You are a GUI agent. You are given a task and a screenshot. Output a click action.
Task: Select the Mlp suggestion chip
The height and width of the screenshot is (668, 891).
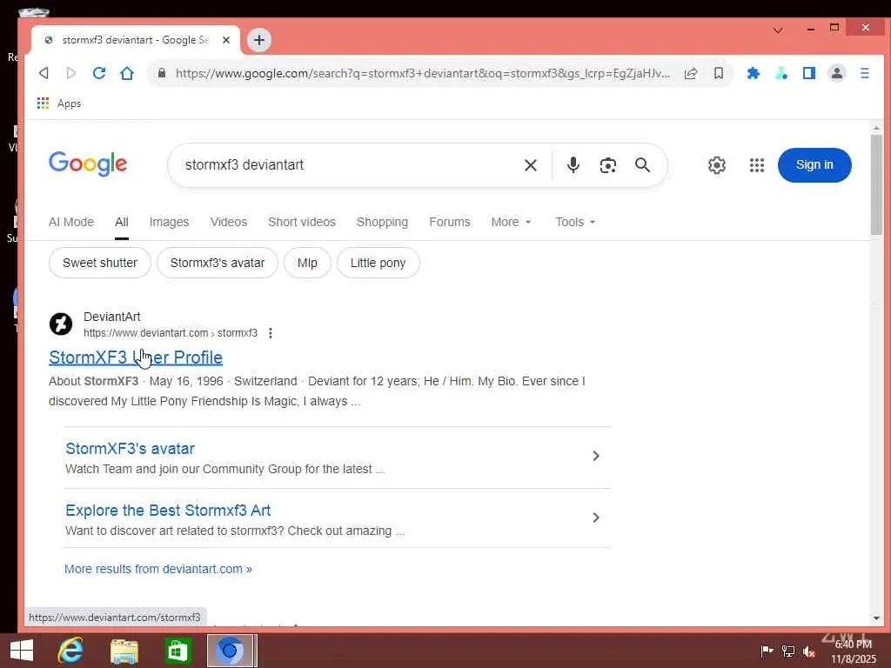(x=307, y=263)
